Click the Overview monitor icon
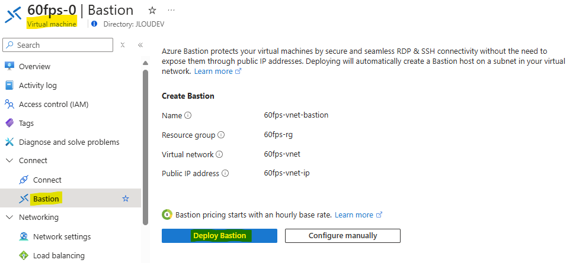The image size is (573, 263). [x=9, y=66]
